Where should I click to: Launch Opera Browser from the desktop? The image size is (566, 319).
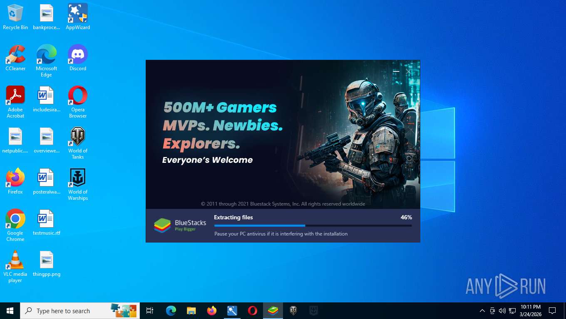pyautogui.click(x=78, y=102)
